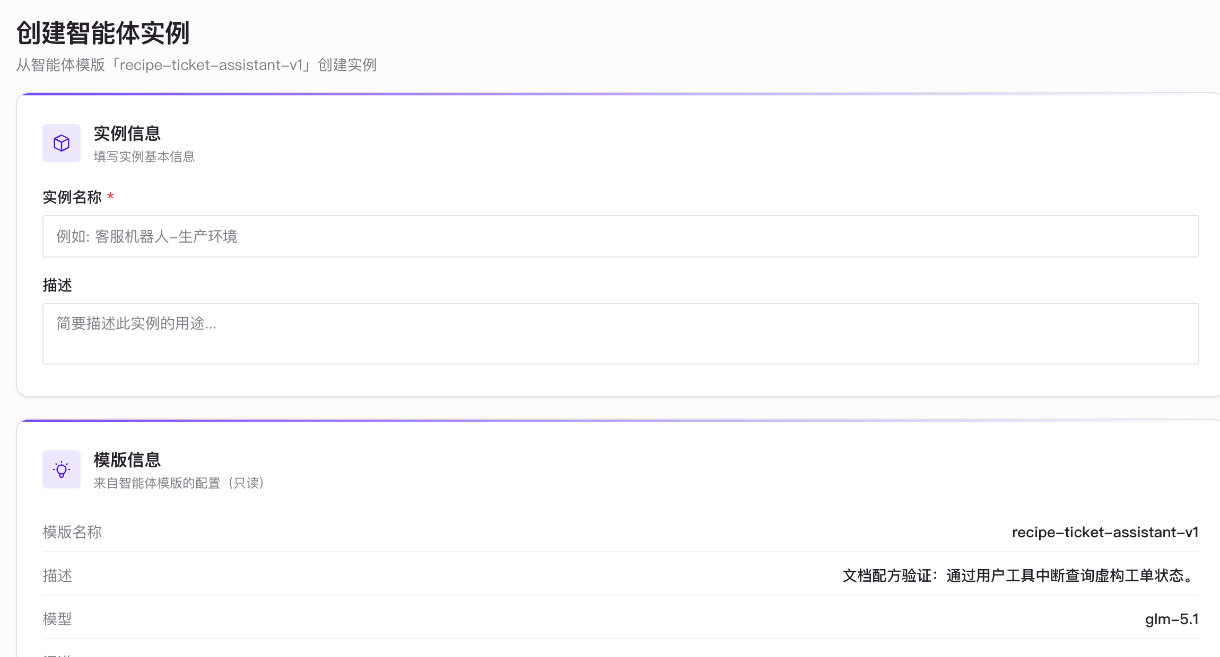Click the 模版信息 section heading
Viewport: 1220px width, 657px height.
point(127,460)
